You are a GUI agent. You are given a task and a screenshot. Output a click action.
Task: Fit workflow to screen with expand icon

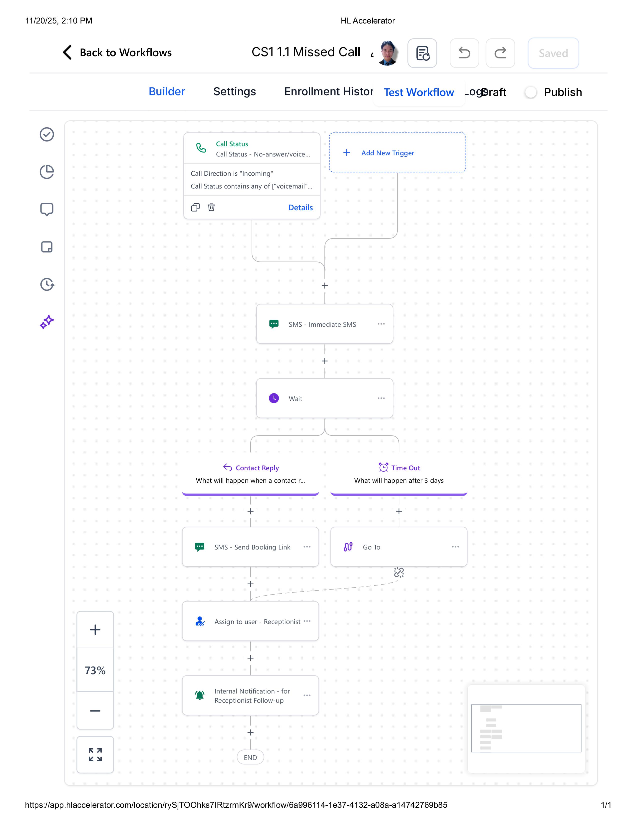tap(95, 754)
